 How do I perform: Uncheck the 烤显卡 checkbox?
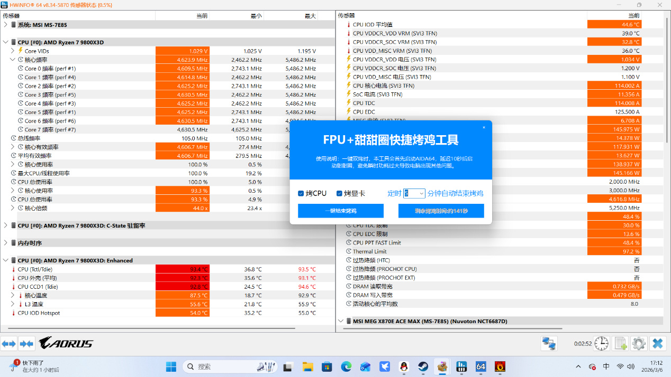coord(339,193)
